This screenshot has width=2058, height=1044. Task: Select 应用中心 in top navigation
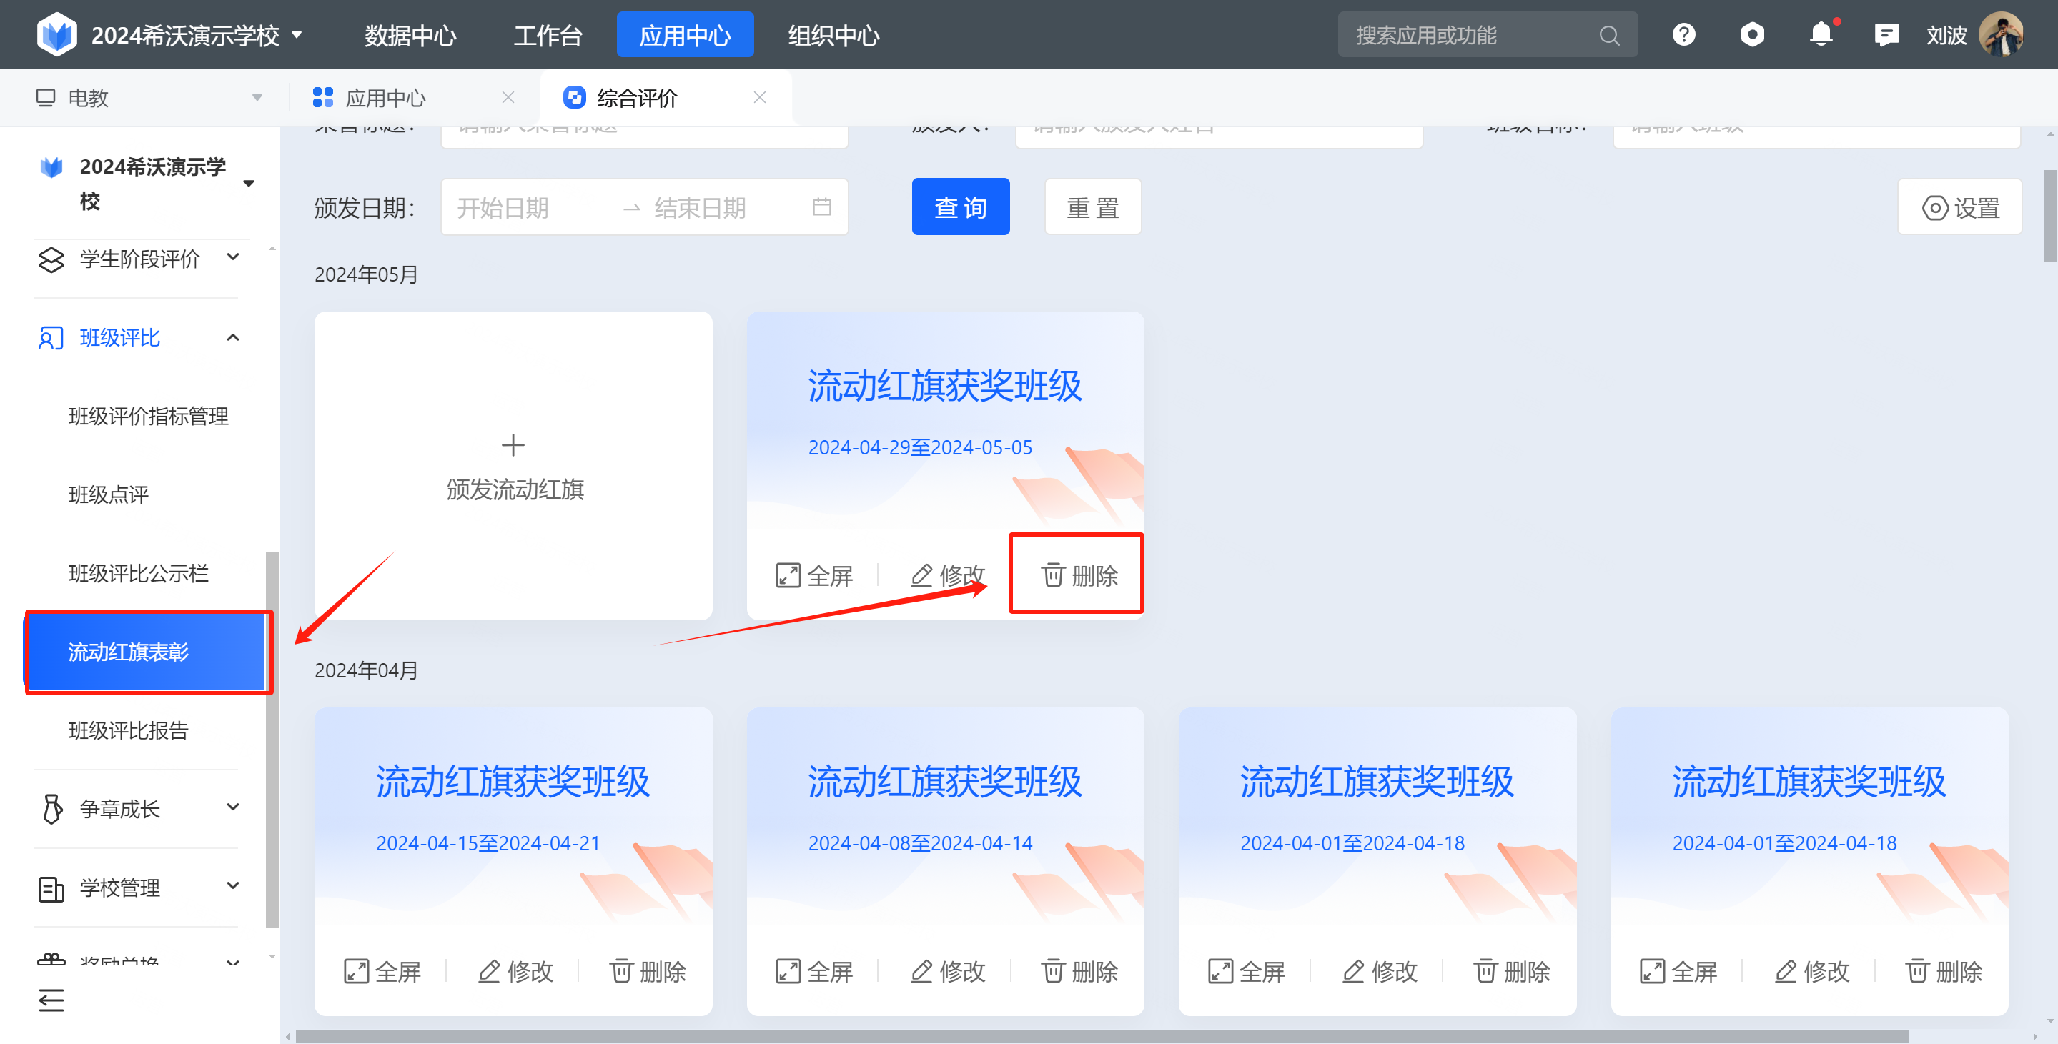click(x=685, y=35)
